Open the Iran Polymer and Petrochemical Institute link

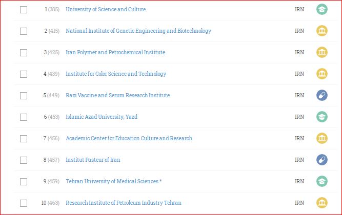click(115, 52)
